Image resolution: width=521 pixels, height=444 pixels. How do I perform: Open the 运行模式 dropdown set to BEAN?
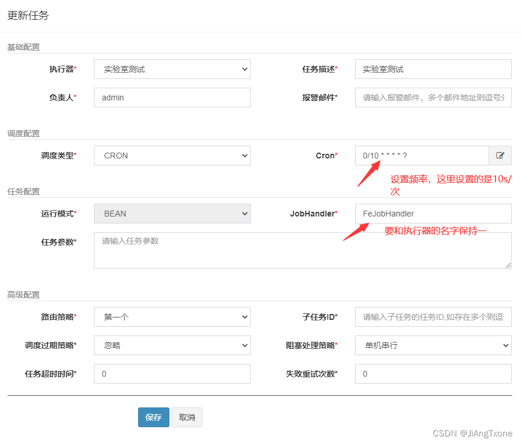click(172, 214)
